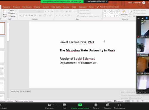Select the fourth slide thumbnail with text
Viewport: 149px width, 110px height.
tap(2, 71)
